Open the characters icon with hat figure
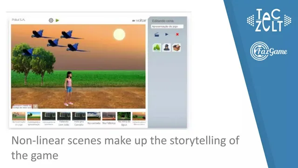The image size is (298, 168). pyautogui.click(x=167, y=48)
